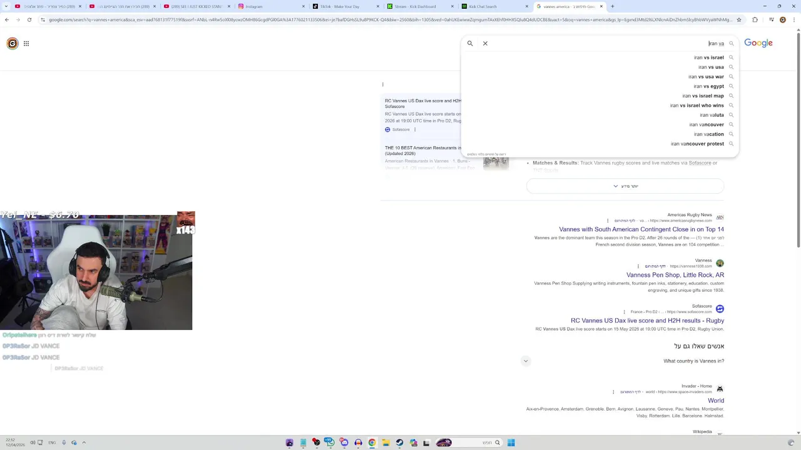Viewport: 801px width, 450px height.
Task: Bookmark this page with the star
Action: click(x=739, y=19)
